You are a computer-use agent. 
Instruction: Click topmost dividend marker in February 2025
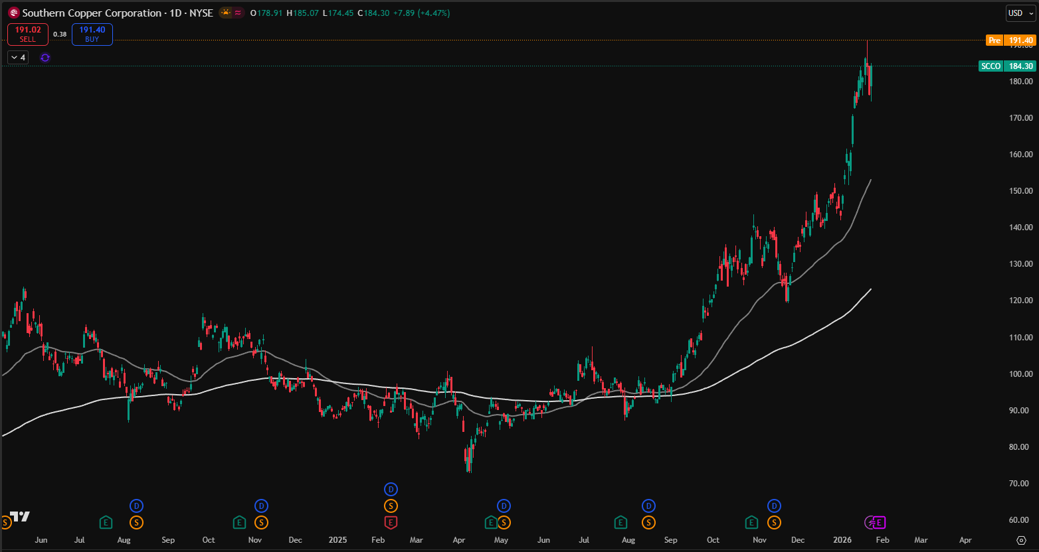click(x=391, y=490)
